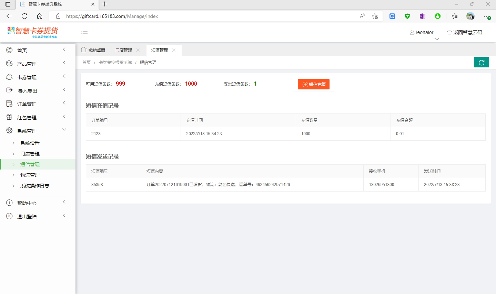Click the 返回智慧云码 link

pyautogui.click(x=464, y=32)
